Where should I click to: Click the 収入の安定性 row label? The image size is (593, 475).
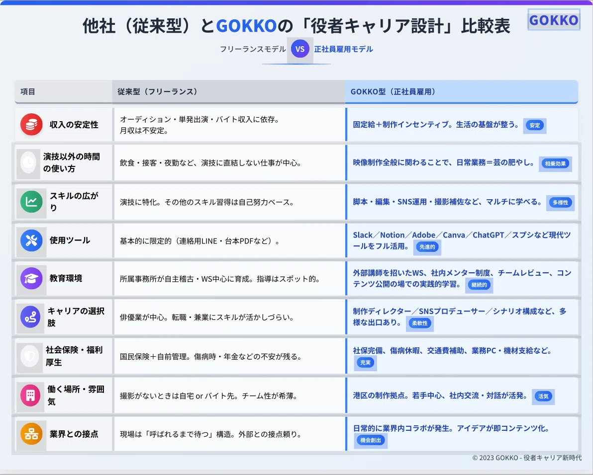[x=74, y=125]
